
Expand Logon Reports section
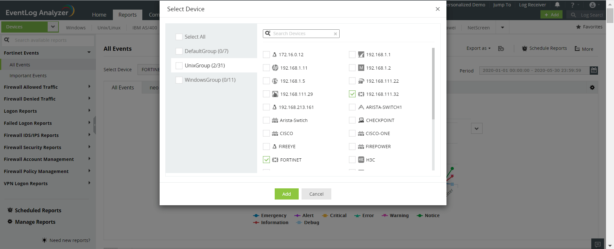click(89, 110)
